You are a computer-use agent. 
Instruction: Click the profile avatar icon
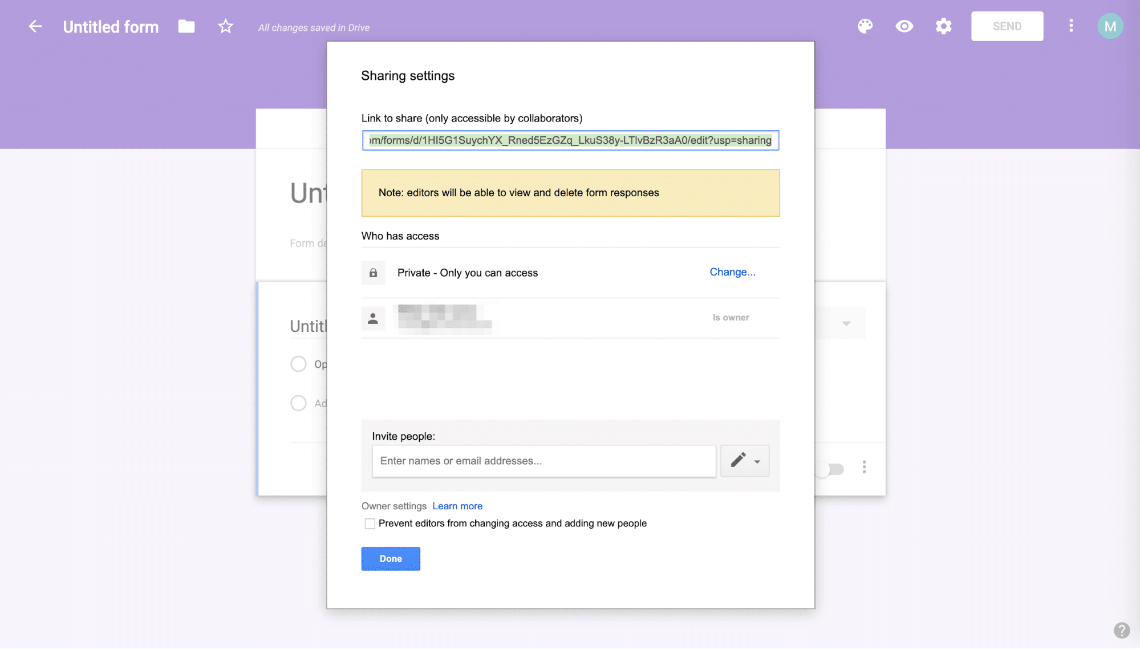click(1110, 26)
